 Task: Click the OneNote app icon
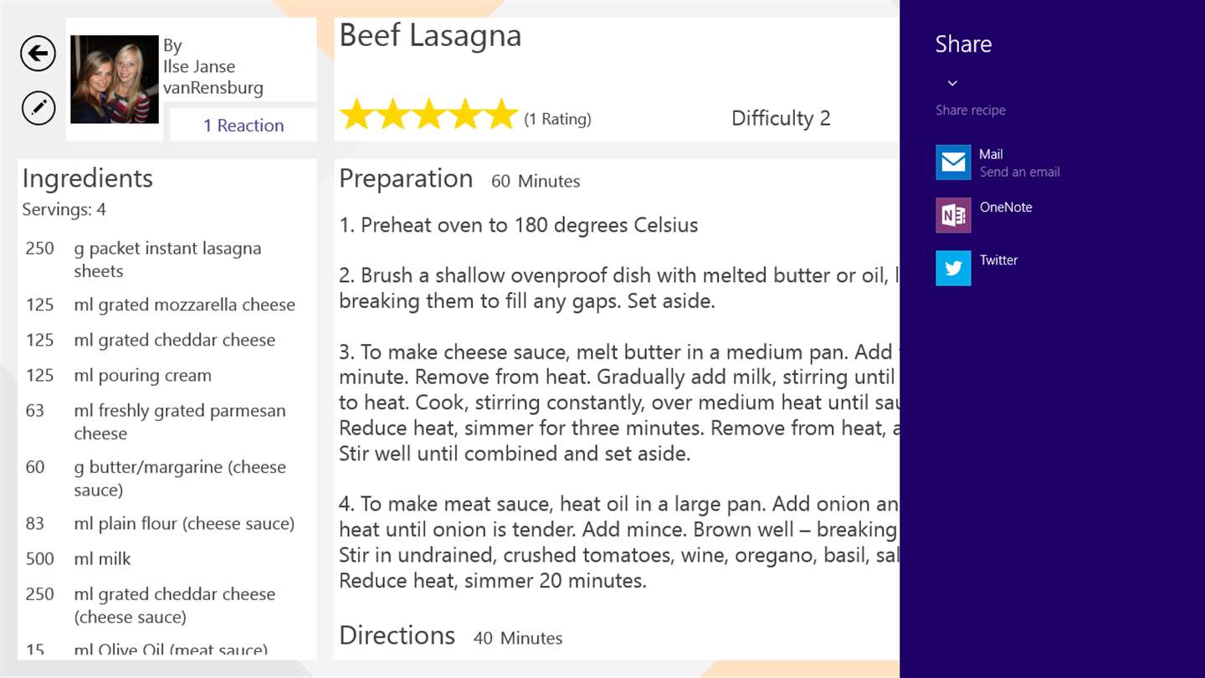click(x=953, y=215)
